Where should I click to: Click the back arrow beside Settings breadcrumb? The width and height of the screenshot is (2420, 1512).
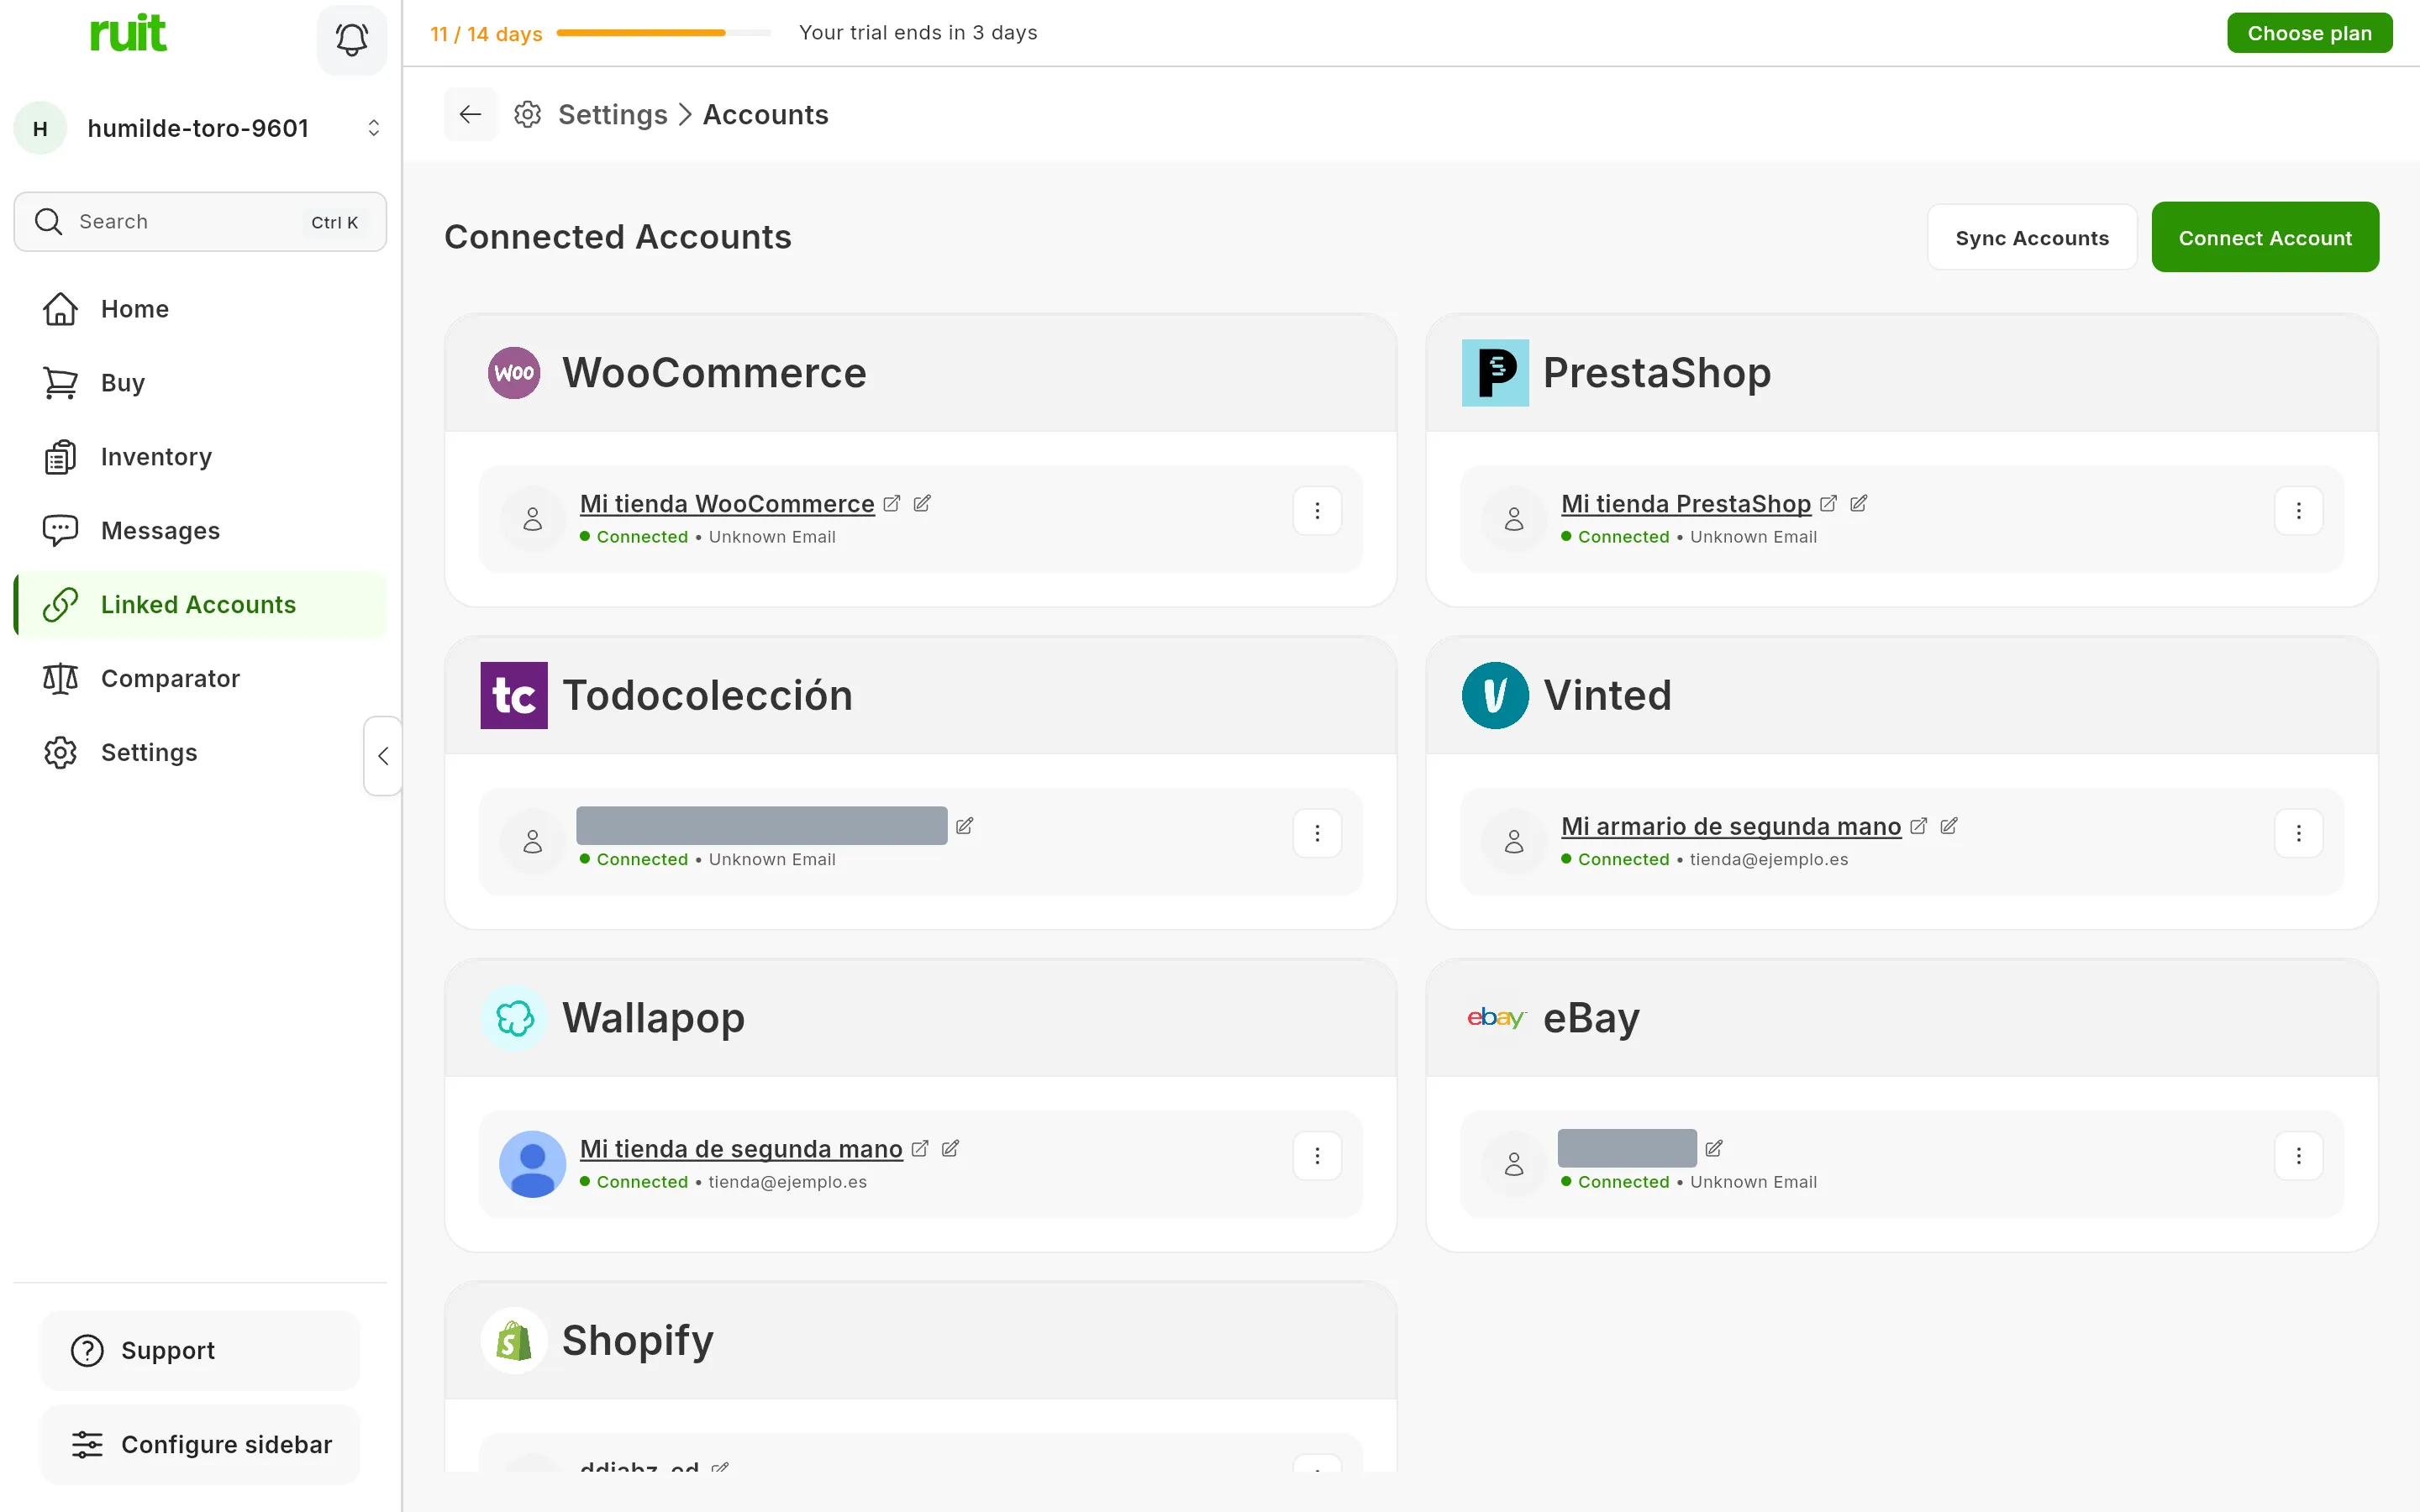470,115
